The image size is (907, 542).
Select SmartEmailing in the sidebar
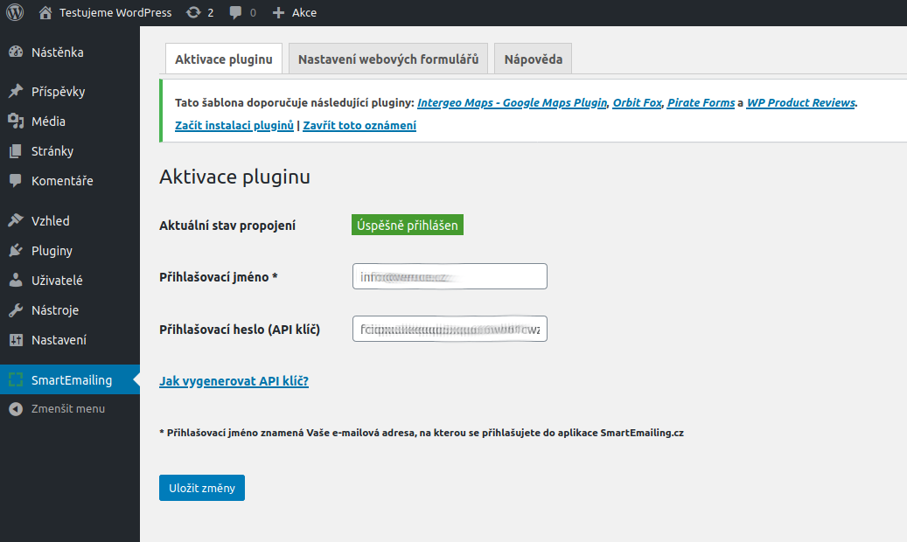pos(70,379)
